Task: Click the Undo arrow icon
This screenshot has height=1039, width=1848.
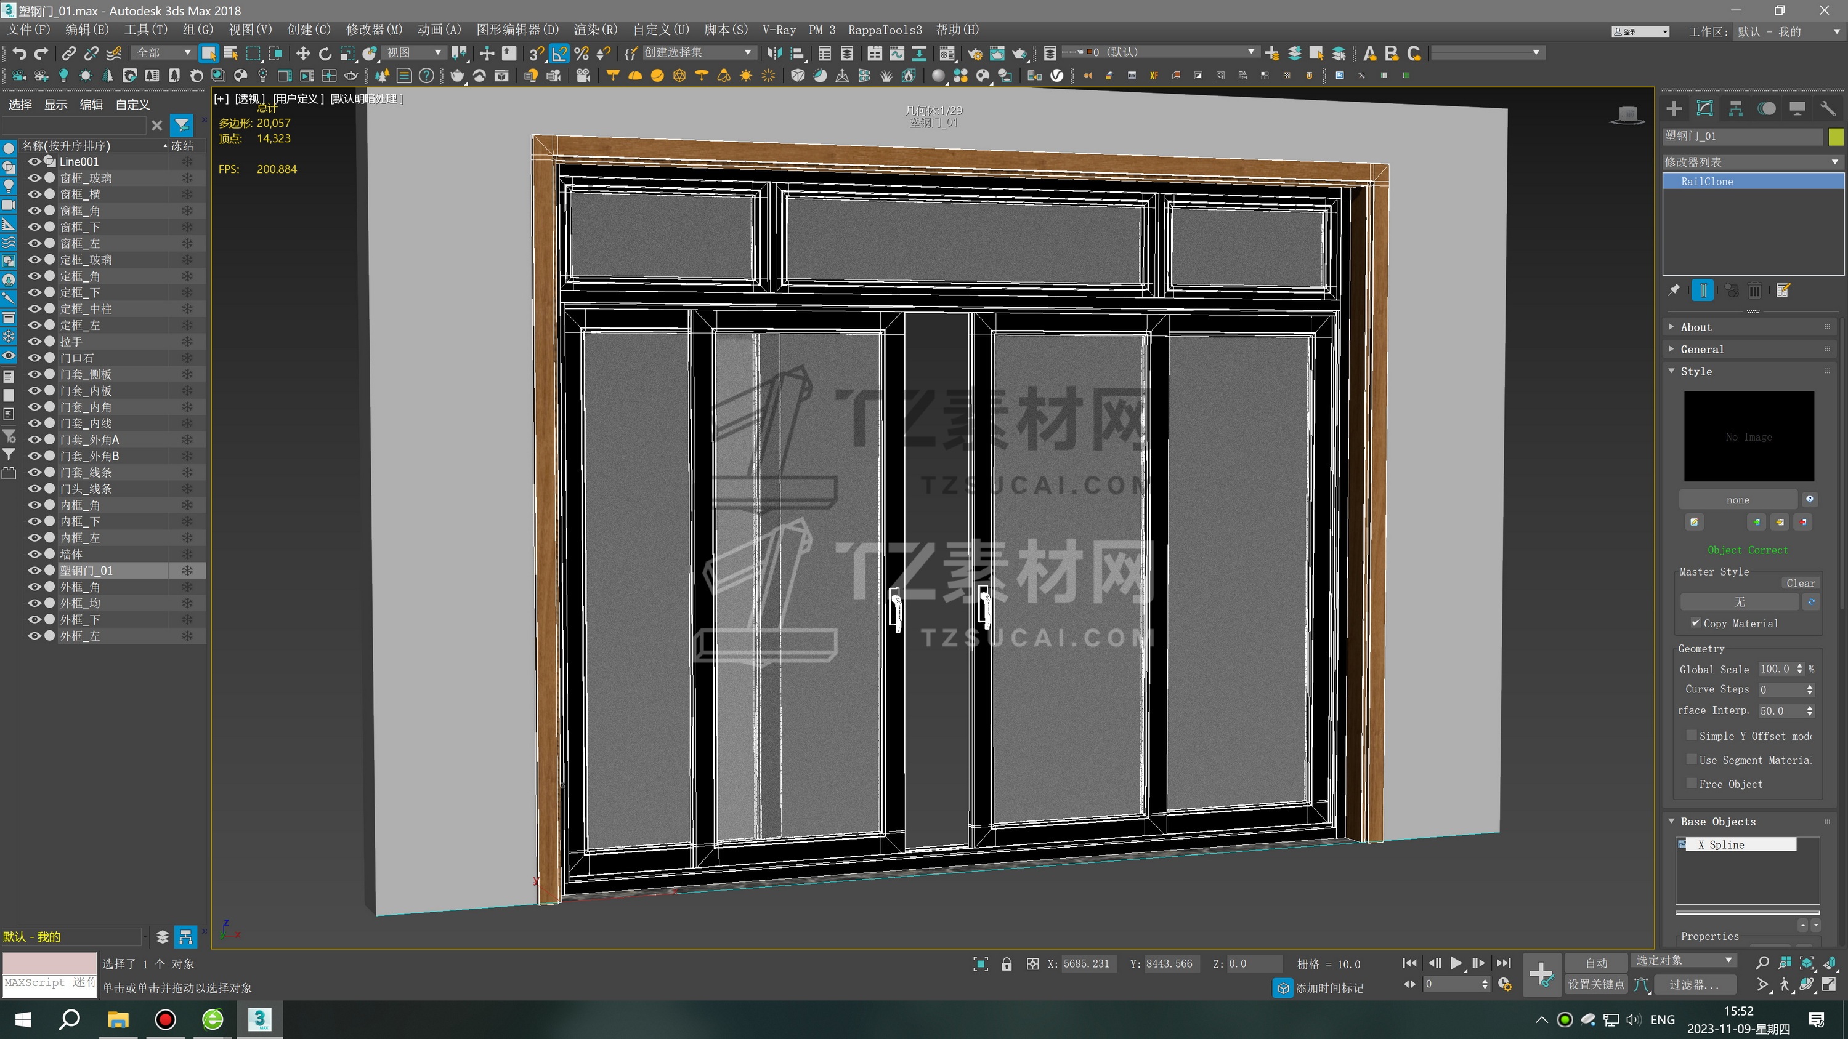Action: tap(19, 53)
